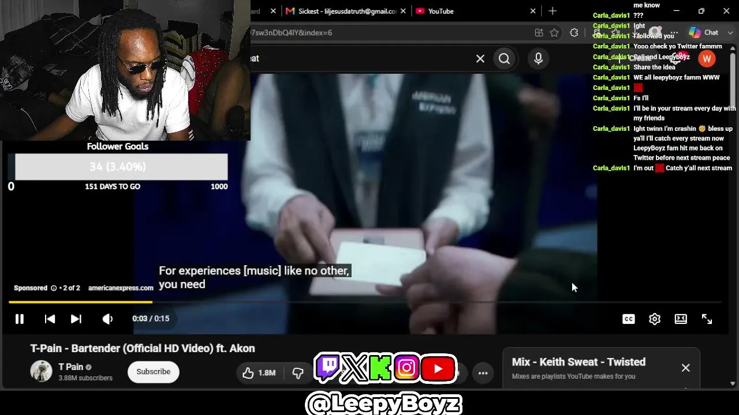Image resolution: width=739 pixels, height=415 pixels.
Task: Mute the video using the speaker icon
Action: (x=107, y=319)
